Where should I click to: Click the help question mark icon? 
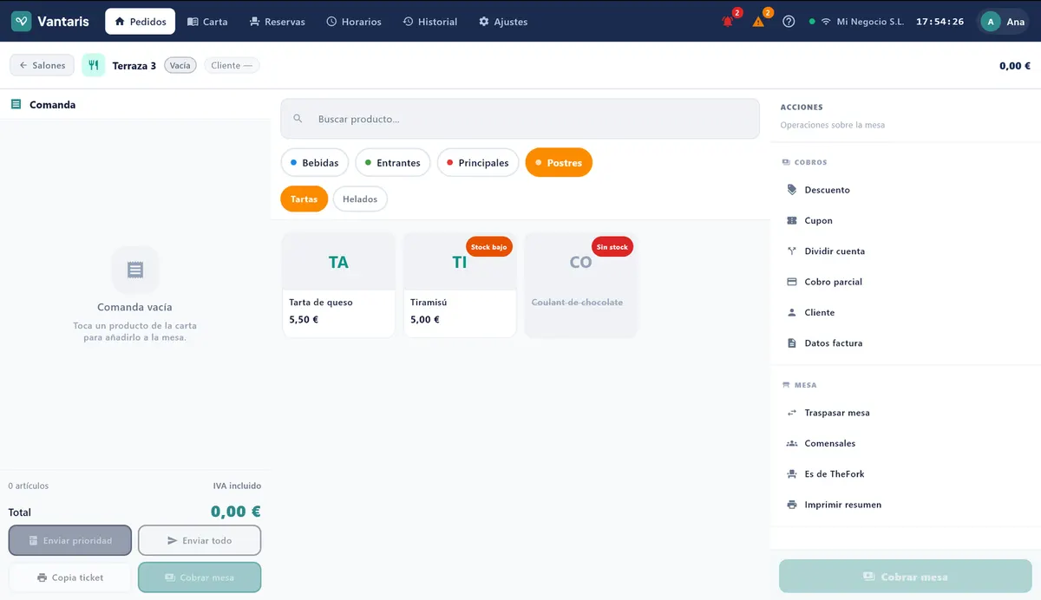[x=789, y=22]
